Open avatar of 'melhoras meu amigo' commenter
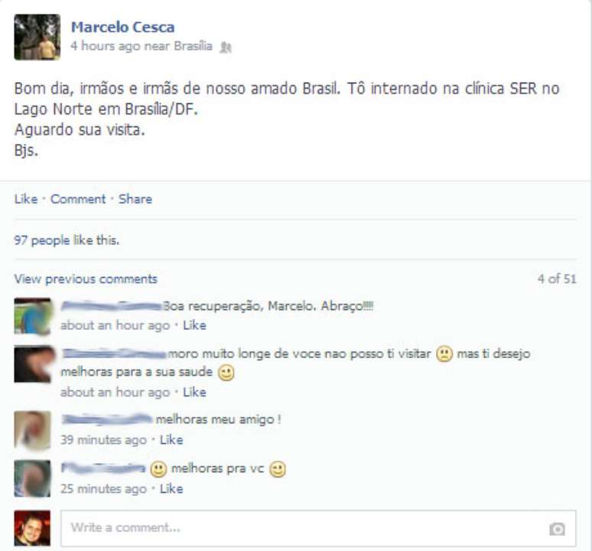The image size is (592, 551). pyautogui.click(x=32, y=430)
